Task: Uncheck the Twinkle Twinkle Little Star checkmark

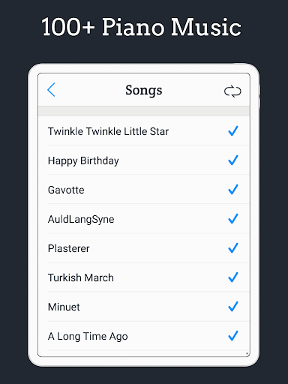Action: pyautogui.click(x=233, y=131)
